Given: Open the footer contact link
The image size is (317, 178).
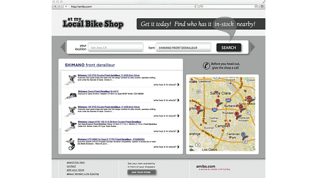Looking at the screenshot, I should (71, 166).
